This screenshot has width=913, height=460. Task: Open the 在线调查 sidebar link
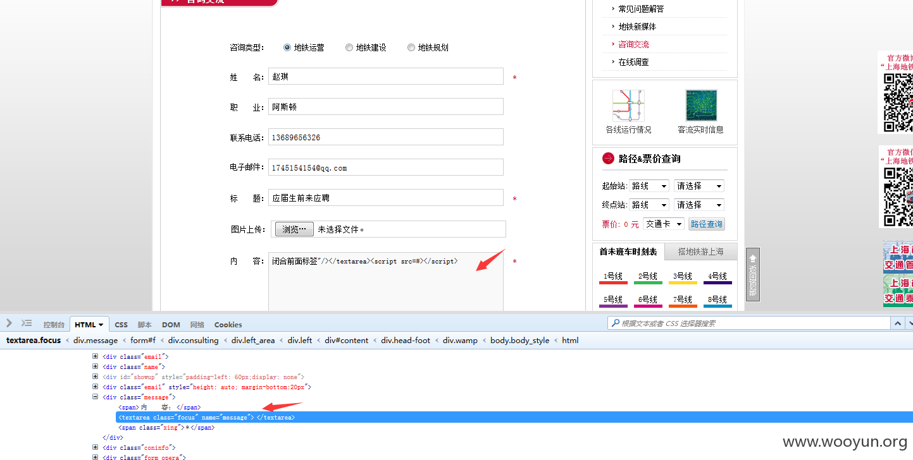pos(633,62)
